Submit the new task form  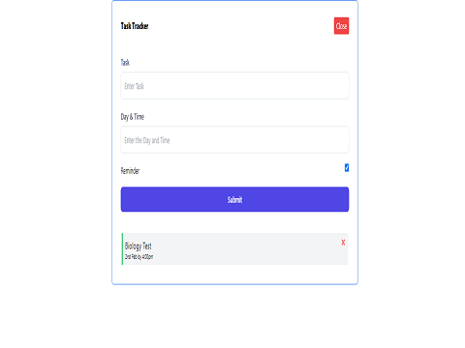coord(234,199)
